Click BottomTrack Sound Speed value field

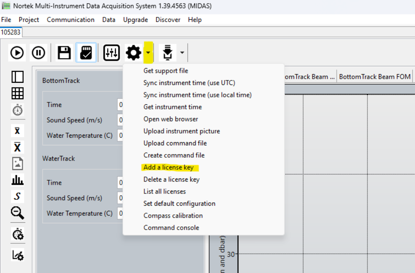click(120, 120)
